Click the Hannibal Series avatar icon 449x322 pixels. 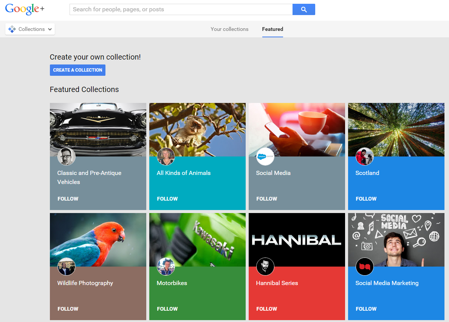(265, 267)
